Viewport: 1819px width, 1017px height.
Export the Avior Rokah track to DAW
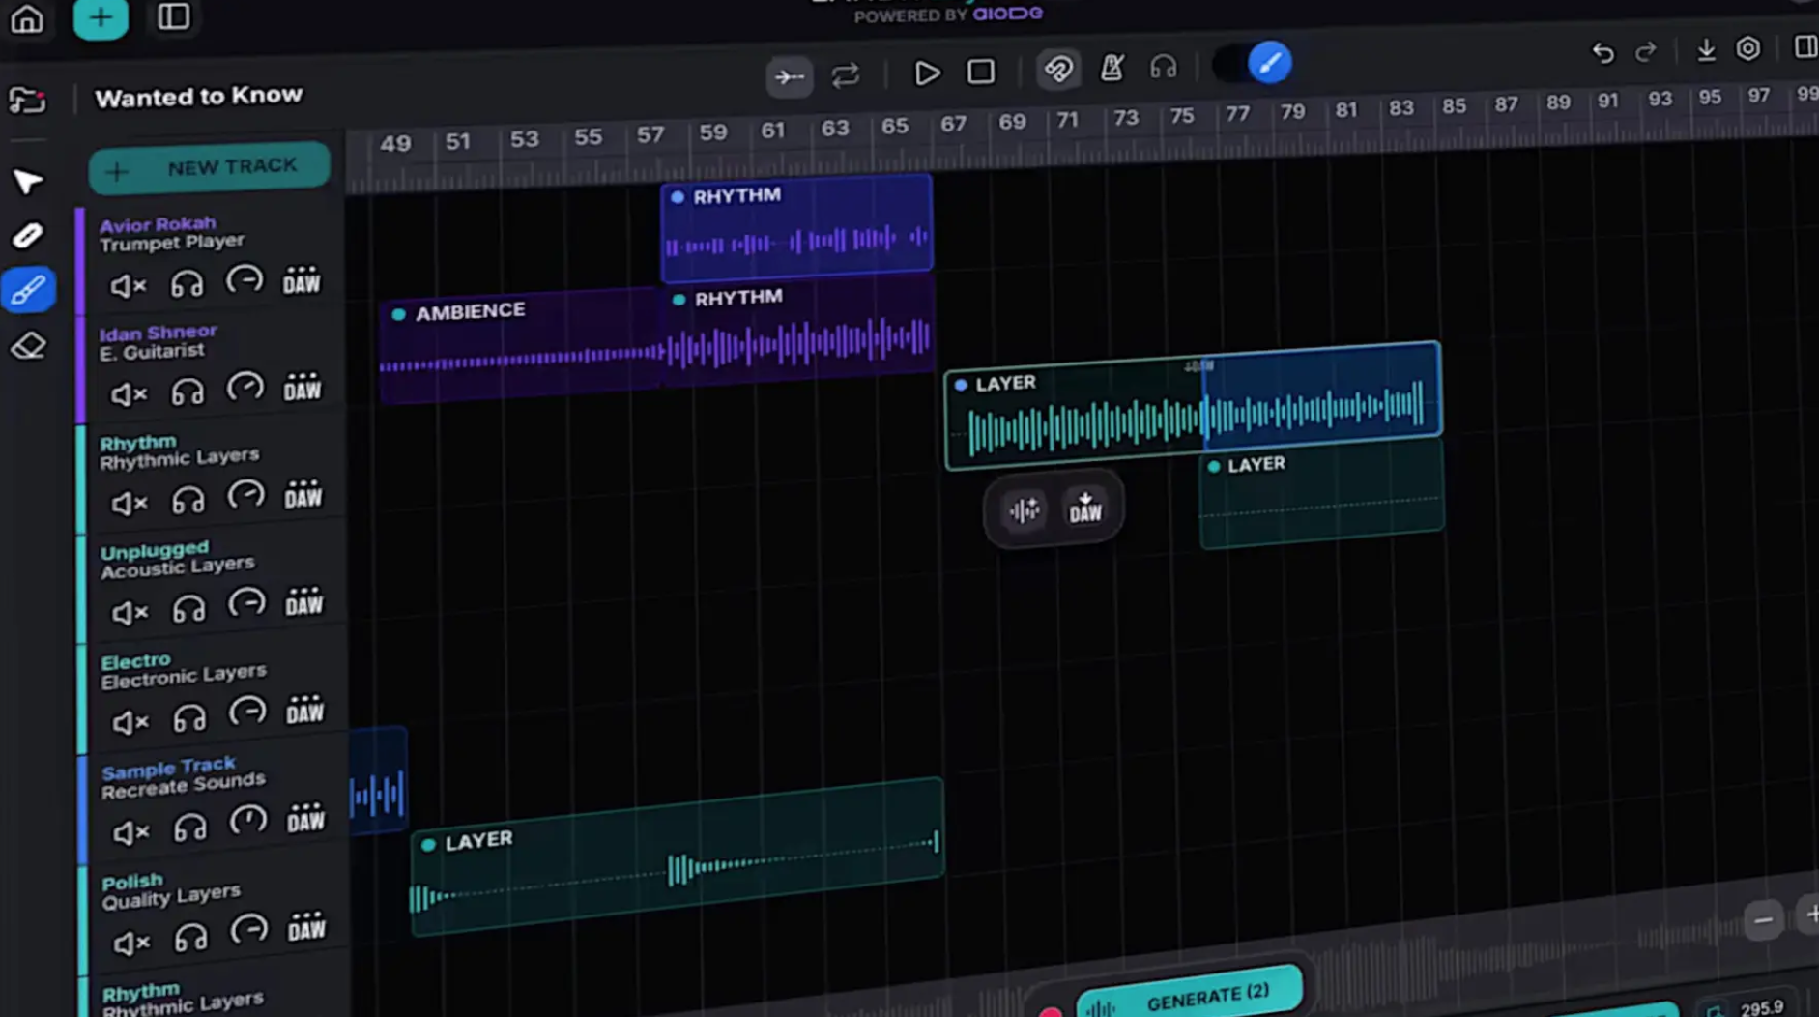pyautogui.click(x=302, y=280)
